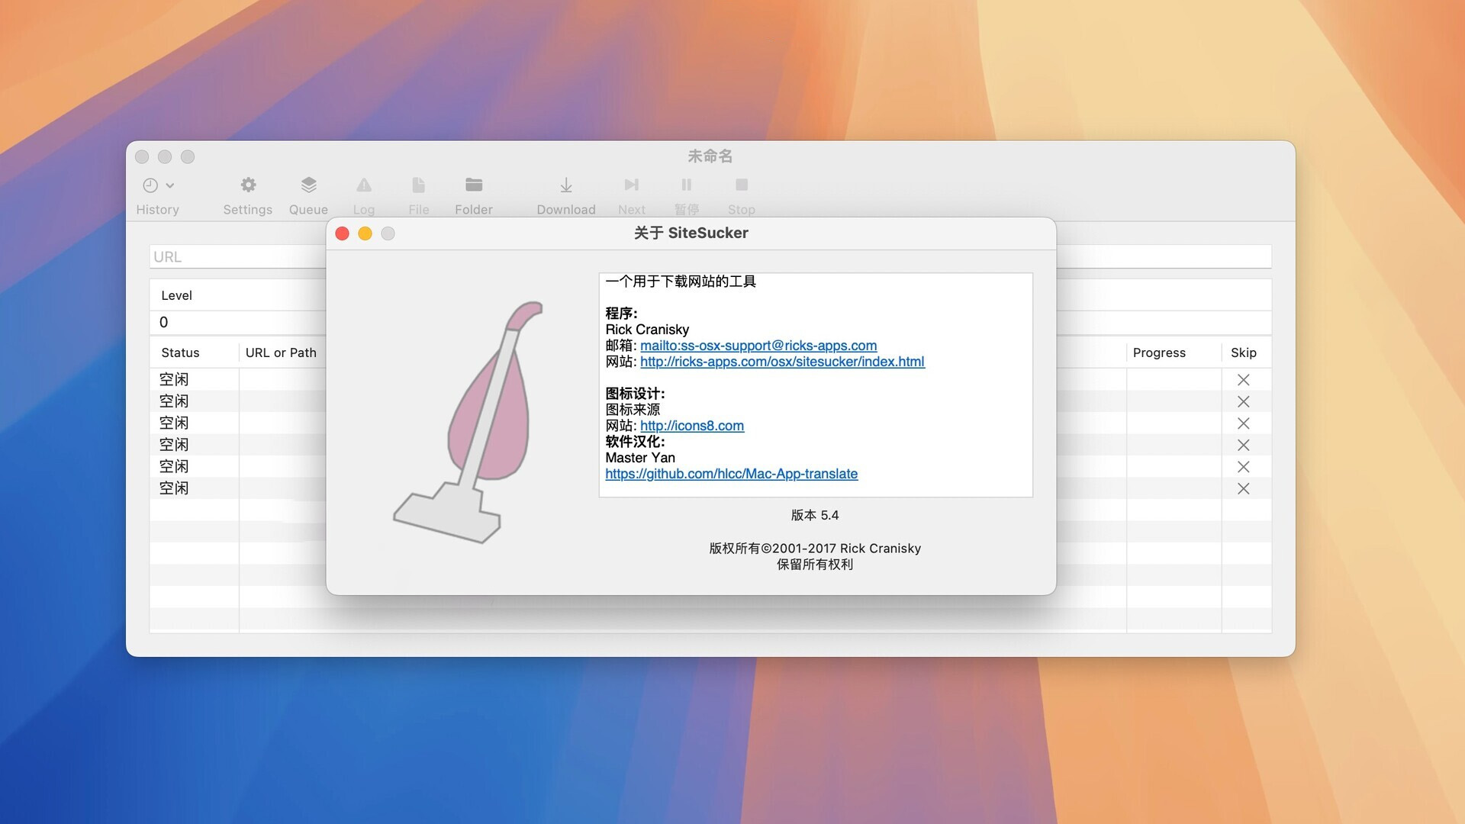Select the Status column header
This screenshot has width=1465, height=824.
click(x=180, y=352)
